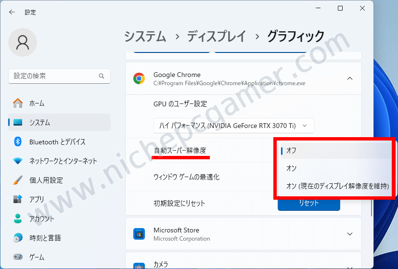The image size is (398, 269).
Task: Choose オフ in super resolution list
Action: pyautogui.click(x=335, y=151)
